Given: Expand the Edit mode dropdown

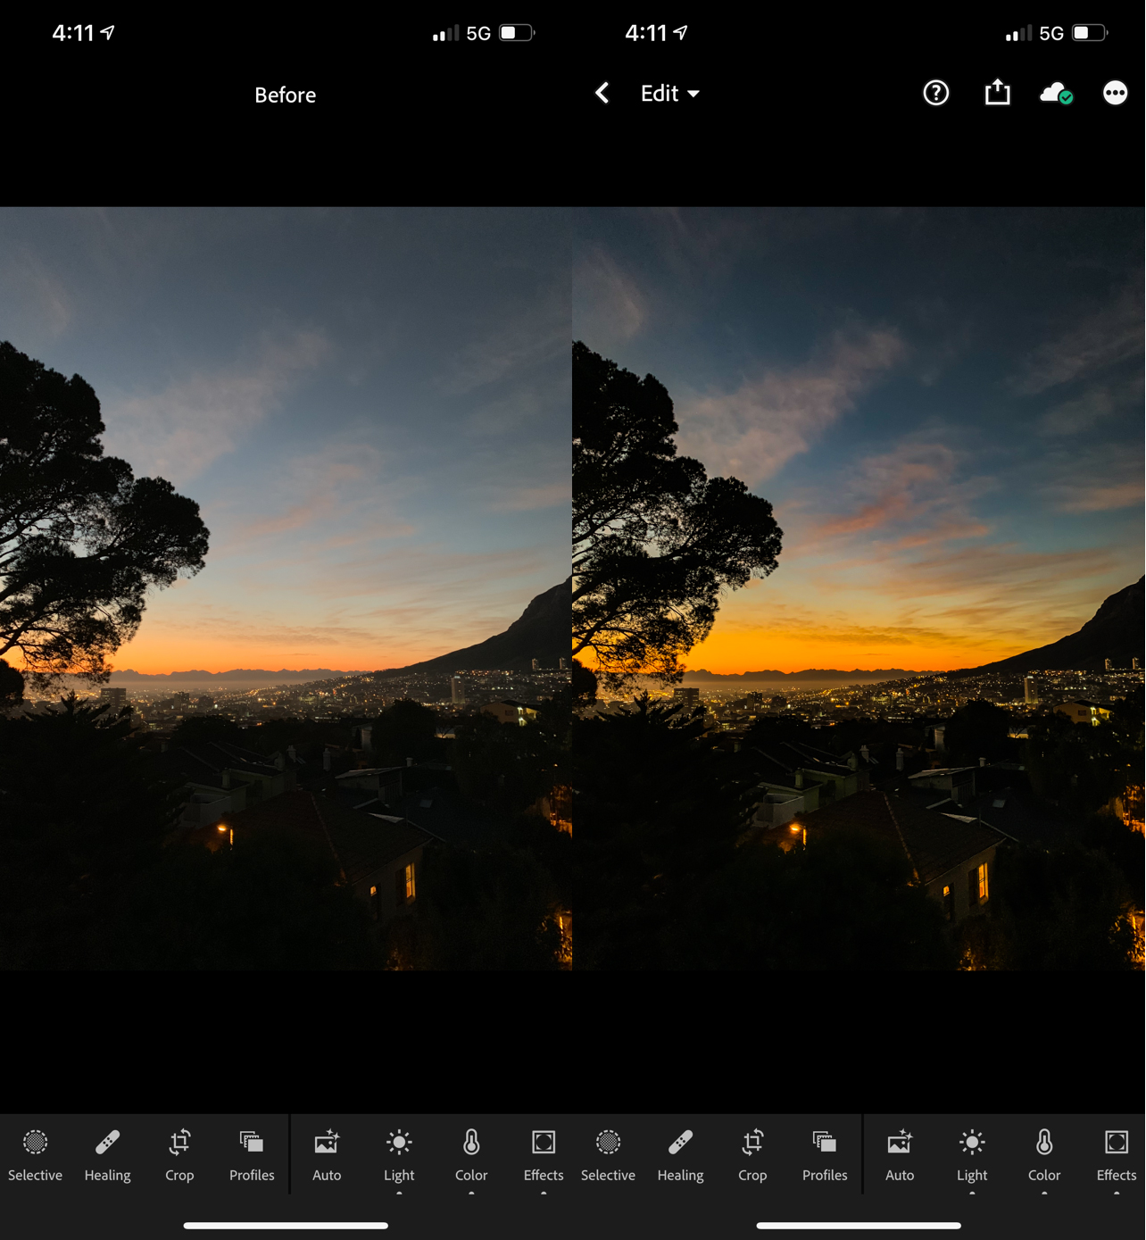Looking at the screenshot, I should pyautogui.click(x=669, y=94).
